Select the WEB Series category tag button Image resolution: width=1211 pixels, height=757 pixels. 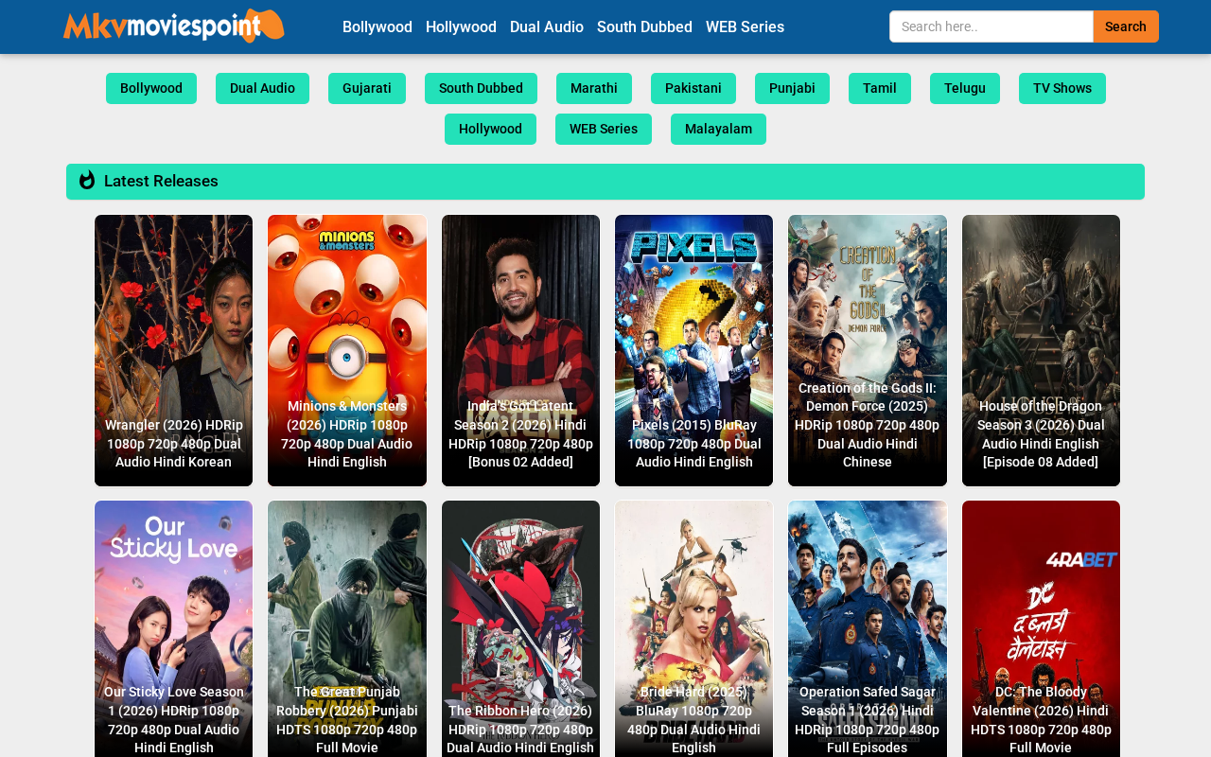tap(604, 129)
